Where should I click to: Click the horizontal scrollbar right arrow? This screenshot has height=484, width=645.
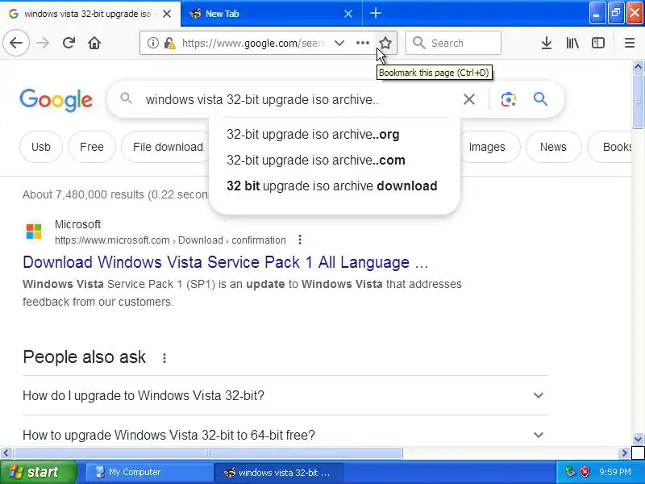624,453
